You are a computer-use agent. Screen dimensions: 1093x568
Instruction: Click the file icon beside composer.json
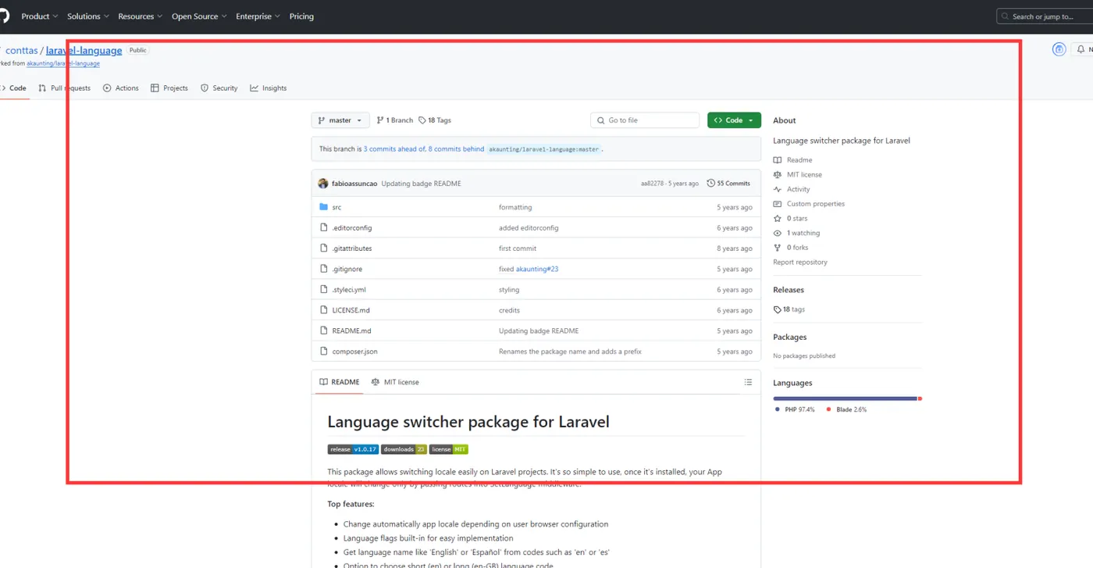coord(324,352)
